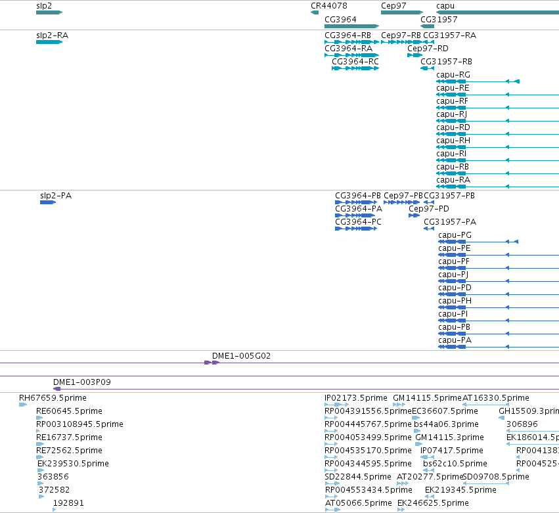Click the 363856 EST feature
The height and width of the screenshot is (513, 559).
(x=40, y=483)
